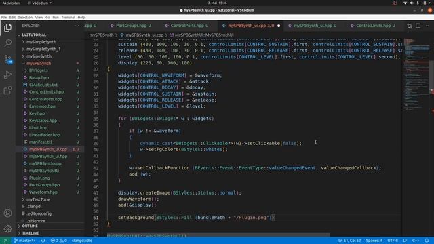Click clangd: idle status item
This screenshot has width=434, height=244.
(82, 241)
